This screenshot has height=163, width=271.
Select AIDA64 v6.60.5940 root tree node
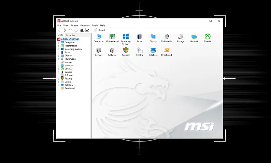pyautogui.click(x=70, y=39)
